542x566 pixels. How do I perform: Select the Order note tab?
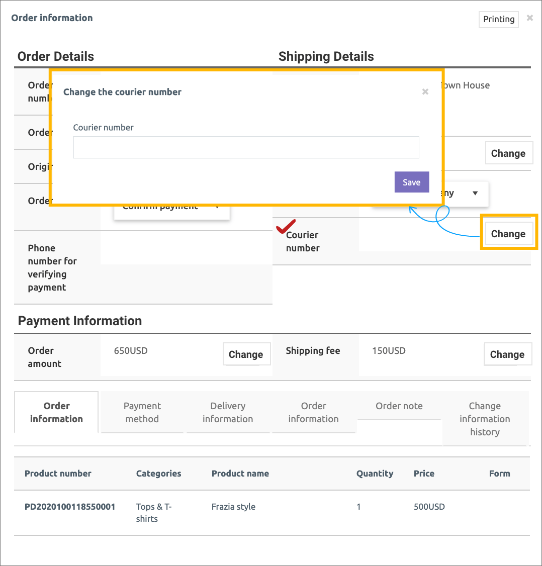pos(399,406)
